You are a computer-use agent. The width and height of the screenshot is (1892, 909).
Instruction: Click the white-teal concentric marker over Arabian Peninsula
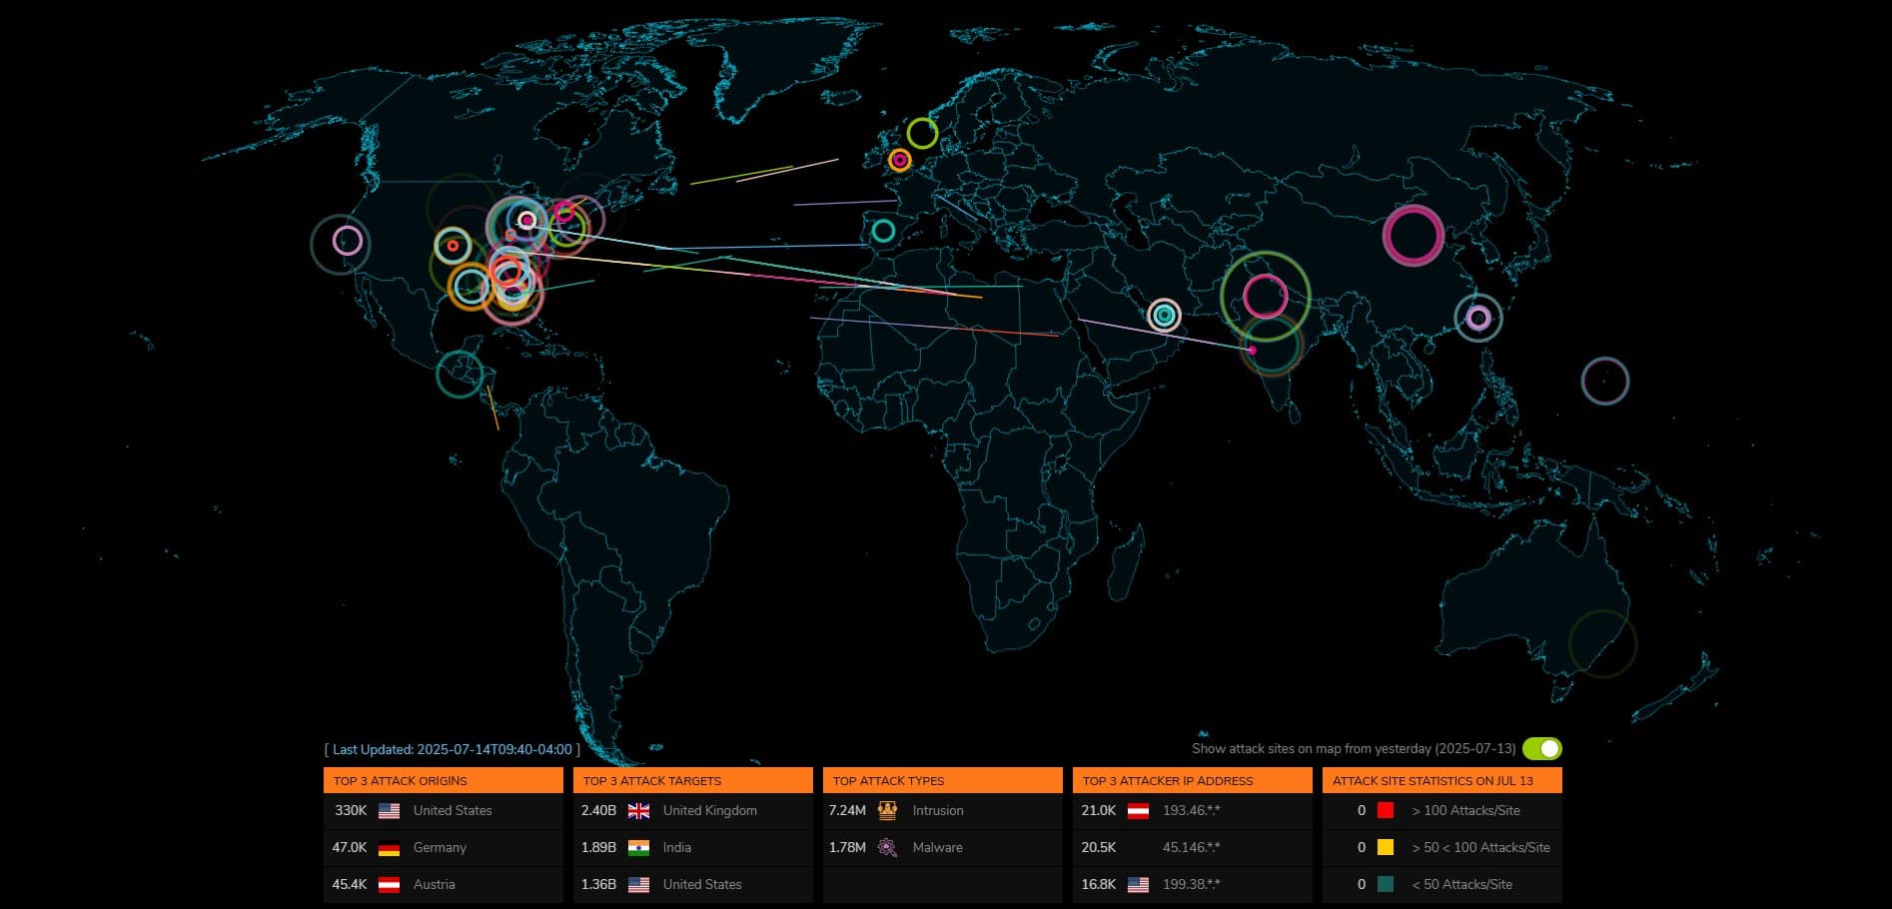click(x=1164, y=316)
